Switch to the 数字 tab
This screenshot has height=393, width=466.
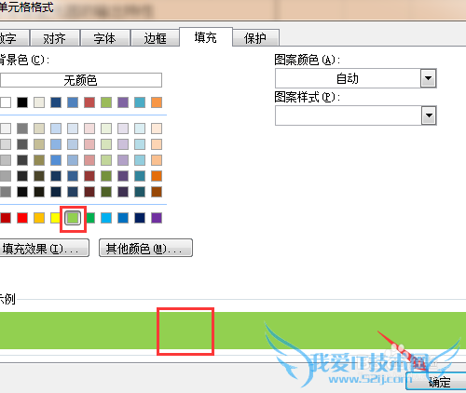pos(14,38)
